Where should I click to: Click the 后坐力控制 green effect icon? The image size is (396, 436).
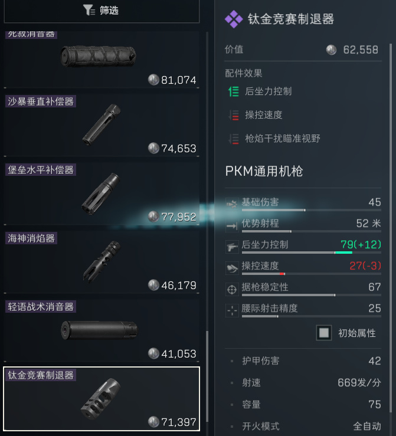coord(234,91)
